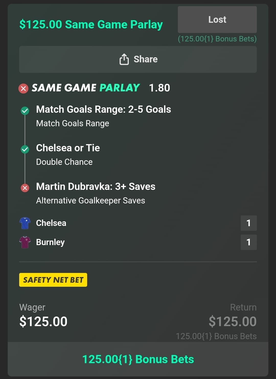
Task: Click Burnley's score box
Action: [x=248, y=242]
